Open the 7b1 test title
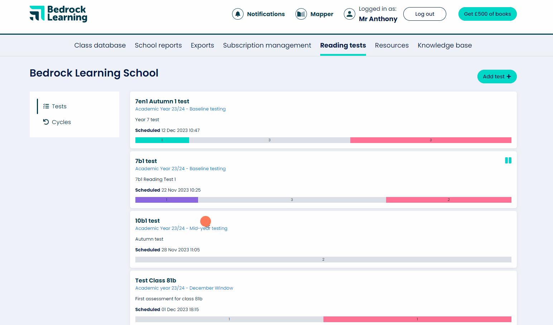This screenshot has width=553, height=325. click(x=146, y=161)
